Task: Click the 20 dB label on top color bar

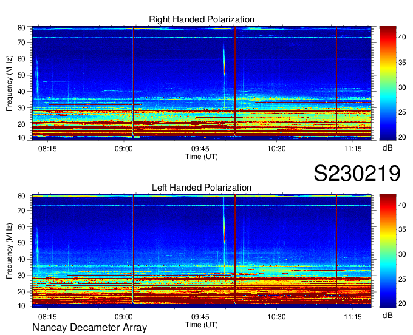Action: [x=402, y=137]
